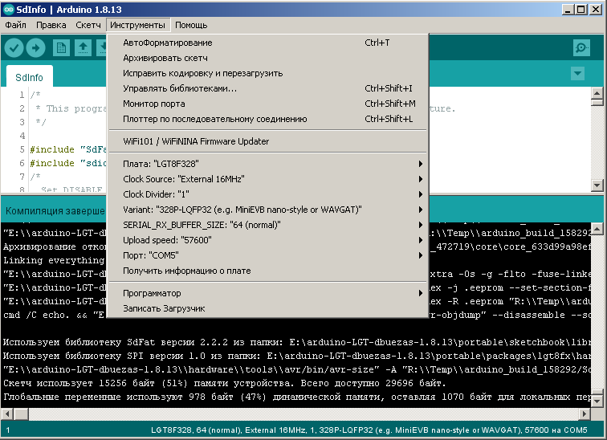Click editor scrollbar down arrow
Screen dimensions: 607x440
[x=597, y=185]
